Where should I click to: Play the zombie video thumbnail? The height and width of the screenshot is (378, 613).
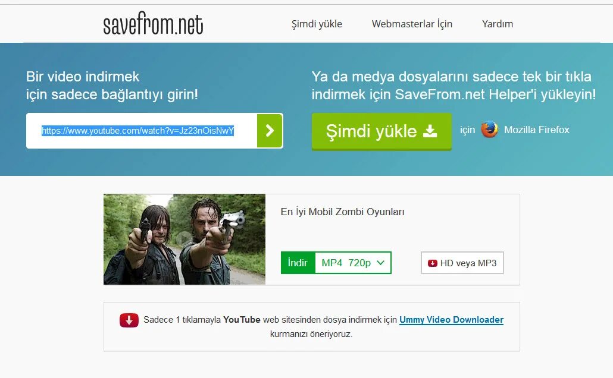tap(184, 239)
